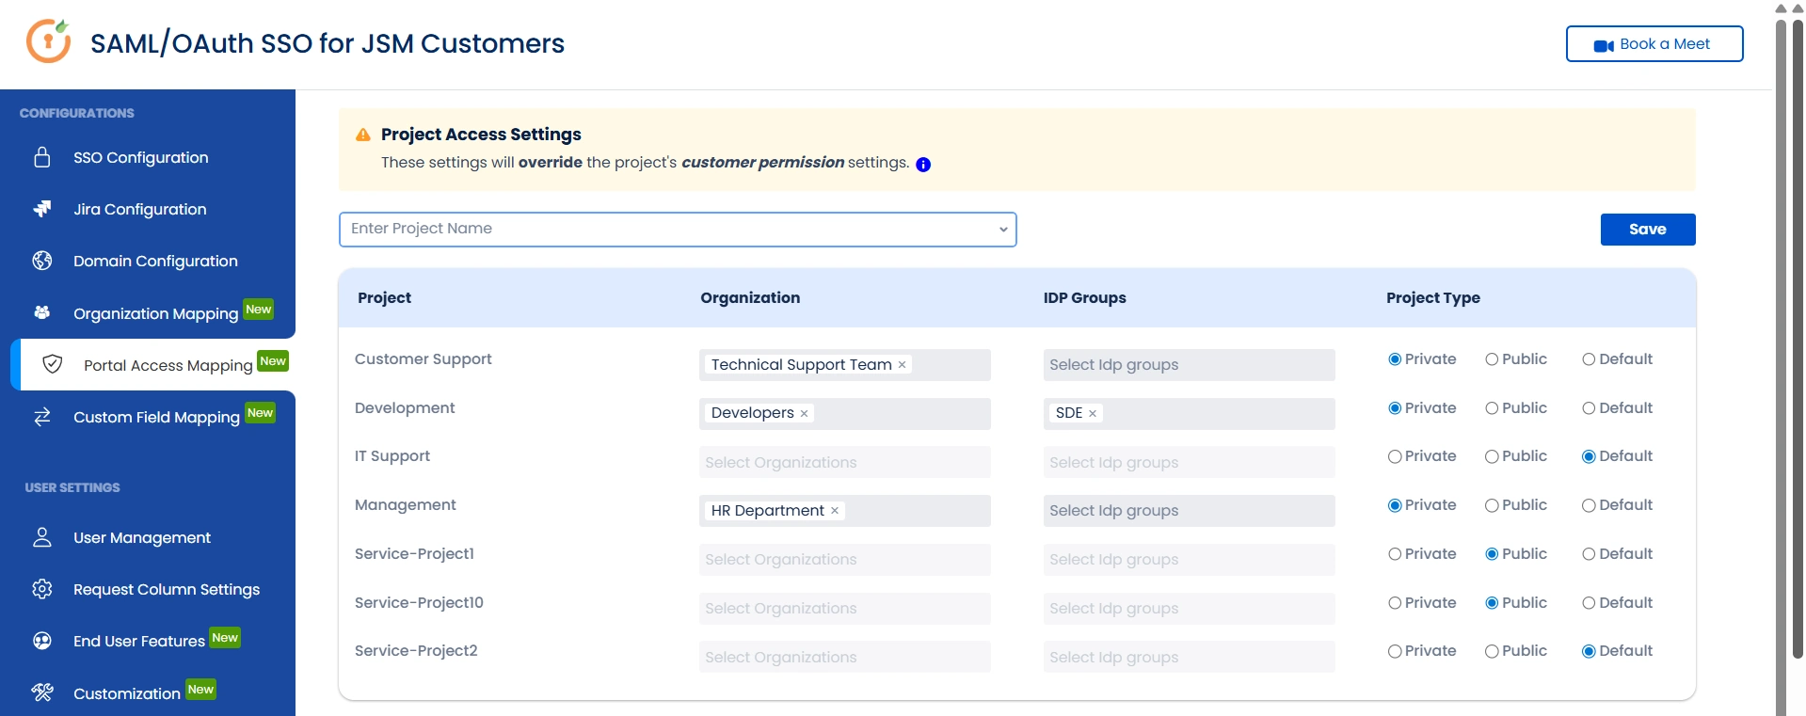
Task: Click the Customization tools icon
Action: pyautogui.click(x=42, y=692)
